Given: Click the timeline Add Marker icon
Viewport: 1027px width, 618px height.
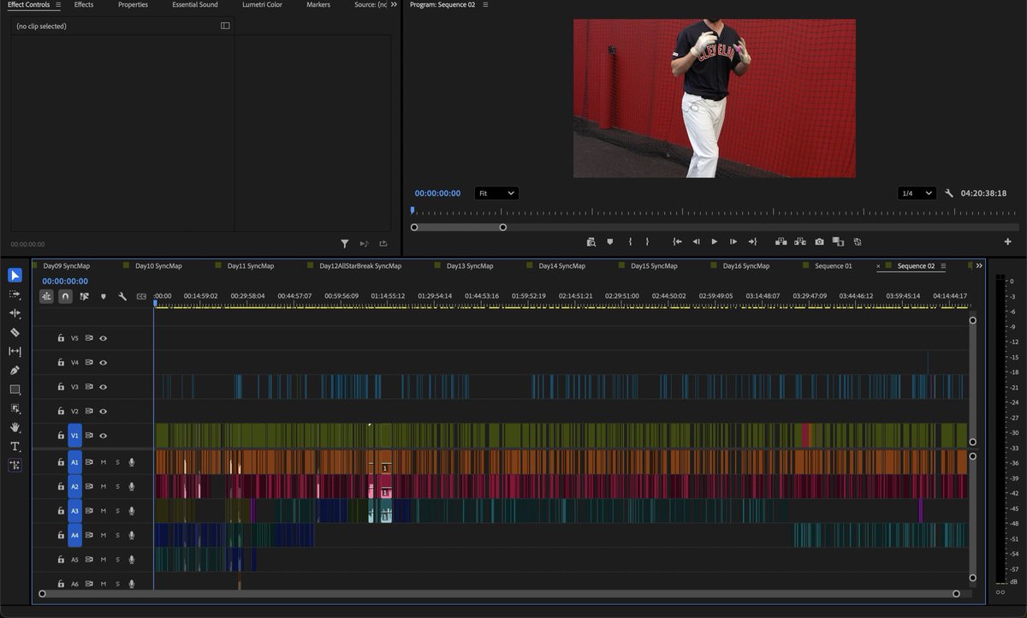Looking at the screenshot, I should point(104,296).
